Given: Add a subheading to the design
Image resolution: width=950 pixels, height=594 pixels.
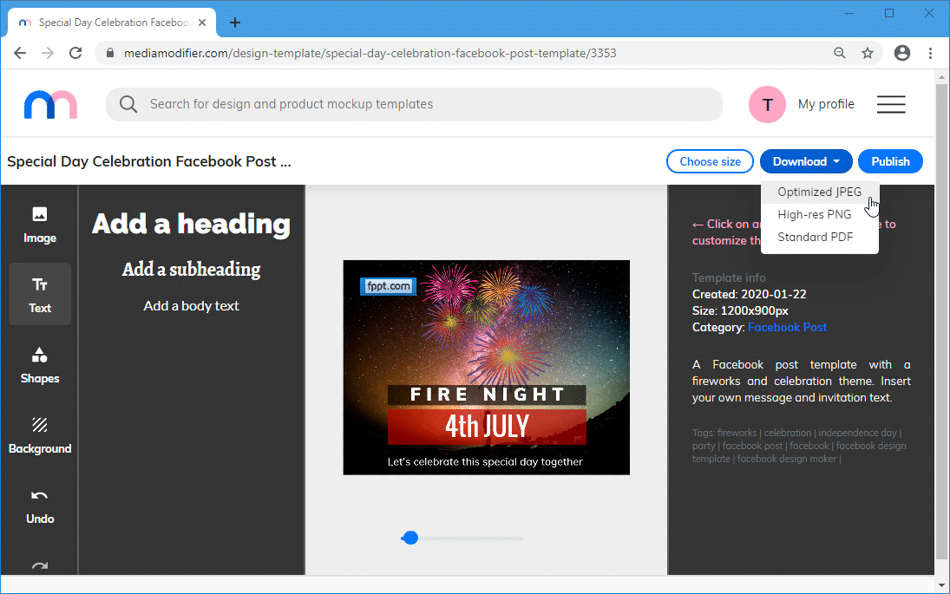Looking at the screenshot, I should pos(192,269).
